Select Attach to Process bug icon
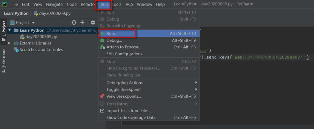Image resolution: width=314 pixels, height=129 pixels. (102, 47)
